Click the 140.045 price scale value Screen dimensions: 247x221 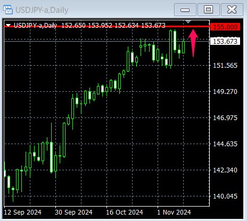(x=225, y=196)
